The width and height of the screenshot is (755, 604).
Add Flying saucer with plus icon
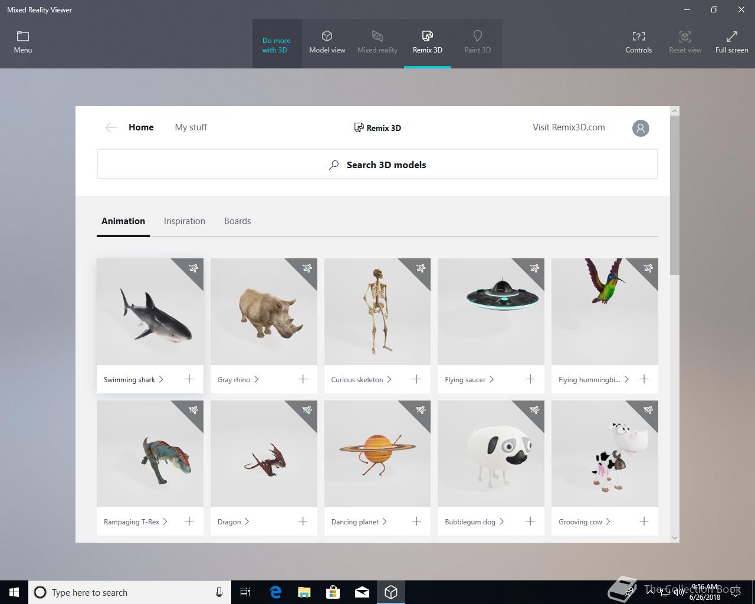(x=530, y=379)
